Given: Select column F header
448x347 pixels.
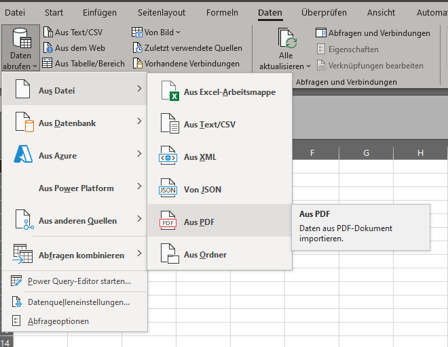Looking at the screenshot, I should (312, 153).
